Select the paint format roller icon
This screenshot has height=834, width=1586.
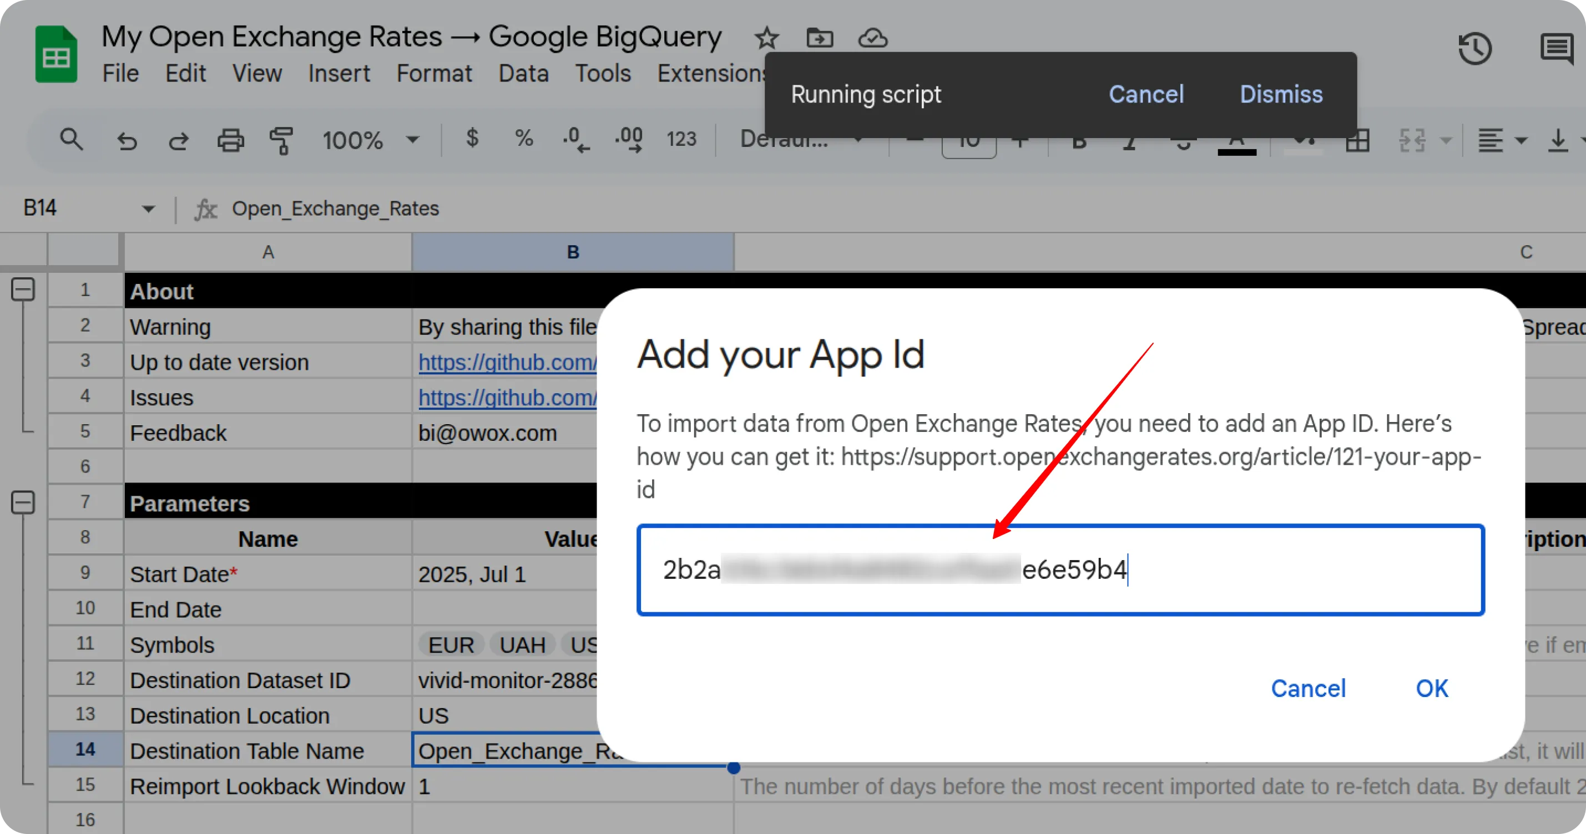click(281, 141)
